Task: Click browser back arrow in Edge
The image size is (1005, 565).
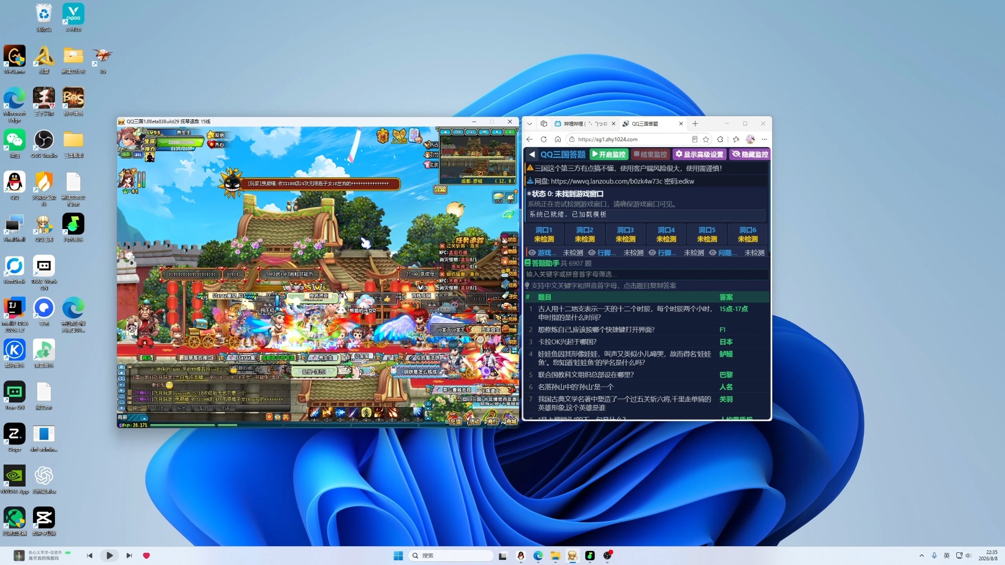Action: [x=530, y=139]
